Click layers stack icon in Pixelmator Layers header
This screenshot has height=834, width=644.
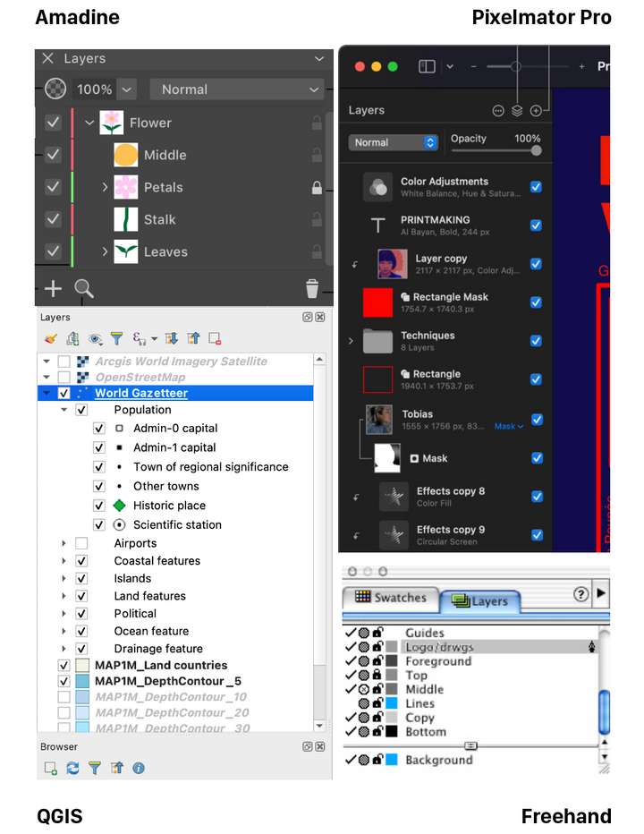517,111
